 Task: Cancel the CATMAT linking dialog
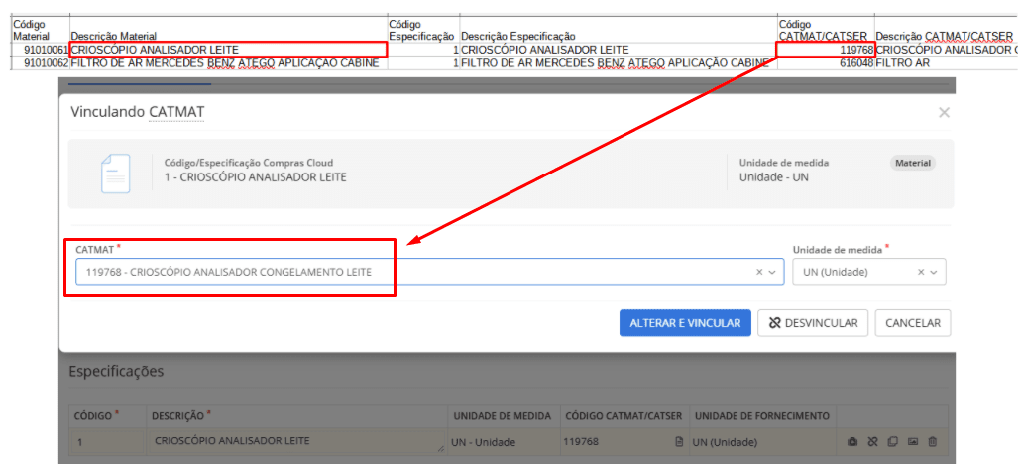[x=913, y=323]
